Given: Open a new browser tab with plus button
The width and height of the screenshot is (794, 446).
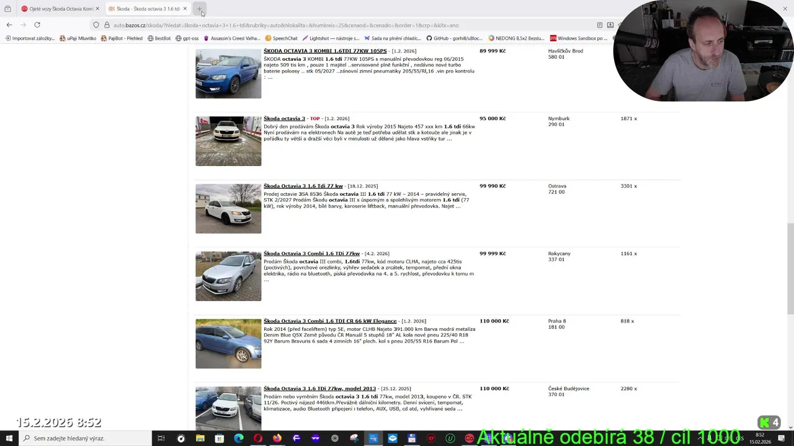Looking at the screenshot, I should click(200, 9).
